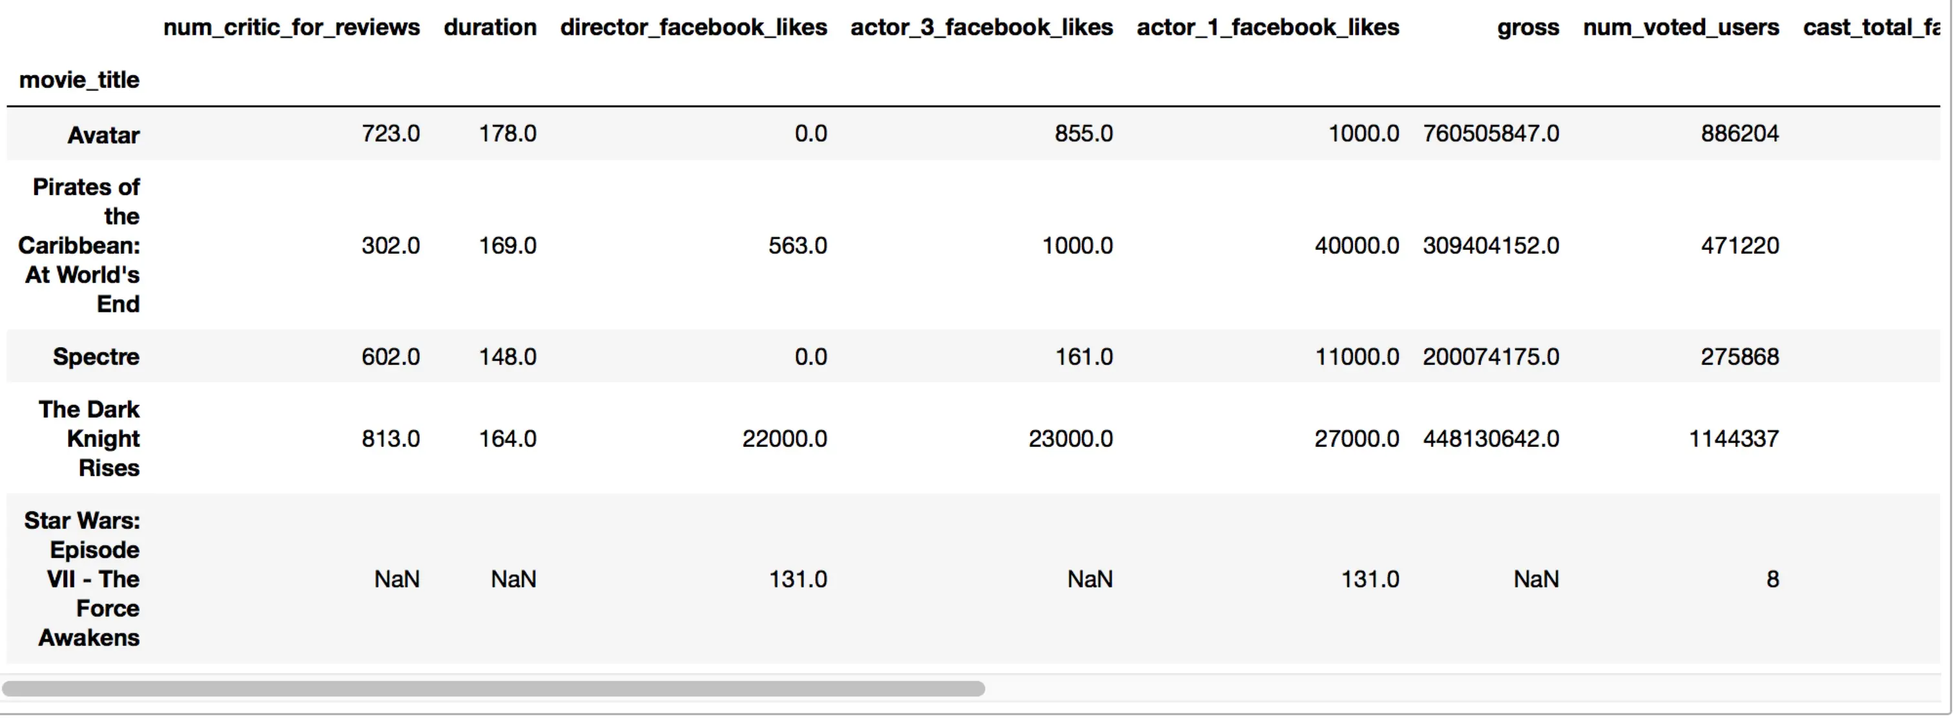Click the actor_1_facebook_likes column header
Viewport: 1953px width, 718px height.
pos(1268,27)
